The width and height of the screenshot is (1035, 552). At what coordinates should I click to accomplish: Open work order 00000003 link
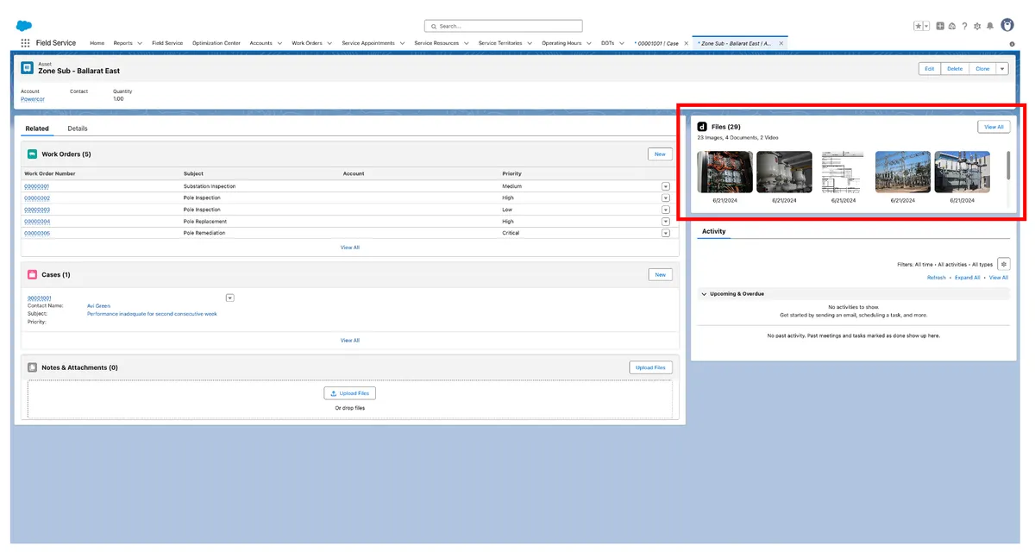pyautogui.click(x=36, y=210)
